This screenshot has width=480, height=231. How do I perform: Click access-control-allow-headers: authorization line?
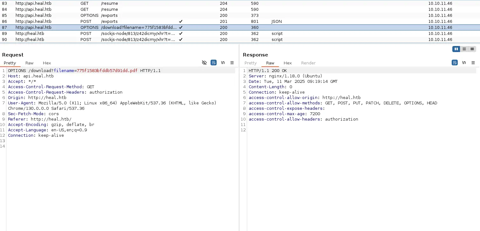(303, 119)
